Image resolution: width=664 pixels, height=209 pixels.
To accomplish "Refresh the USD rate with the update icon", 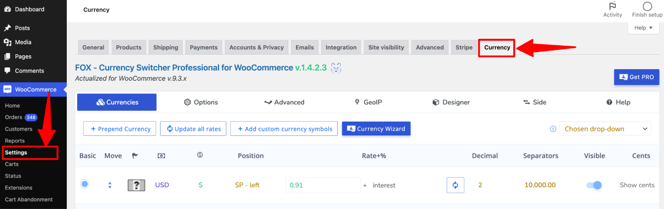I will click(455, 185).
